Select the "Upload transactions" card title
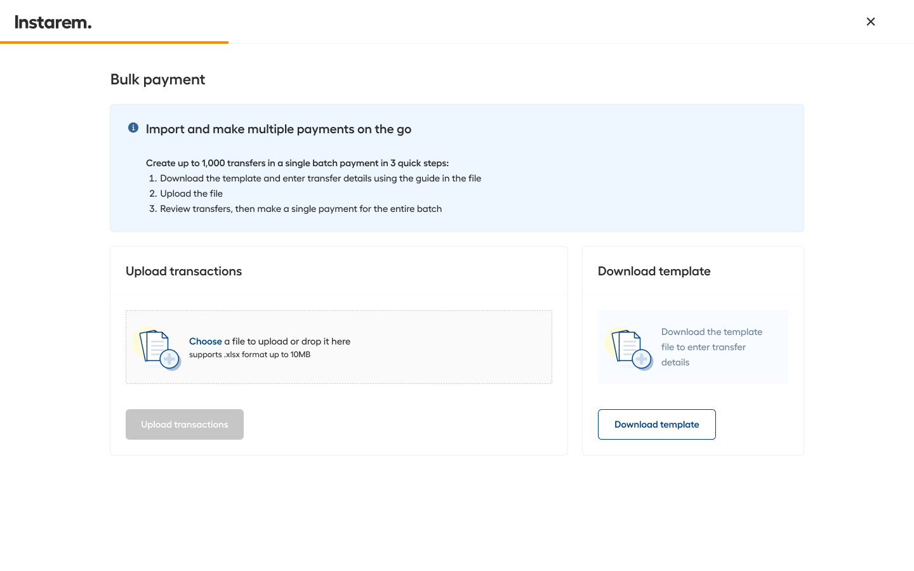This screenshot has width=914, height=571. coord(183,272)
